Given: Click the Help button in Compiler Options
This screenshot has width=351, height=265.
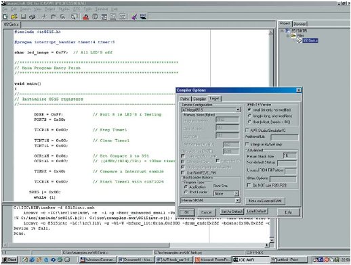Looking at the screenshot, I should [289, 212].
